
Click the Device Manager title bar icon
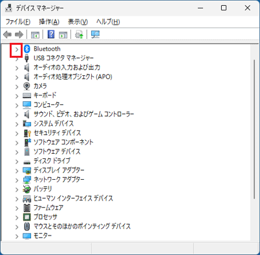pyautogui.click(x=8, y=8)
